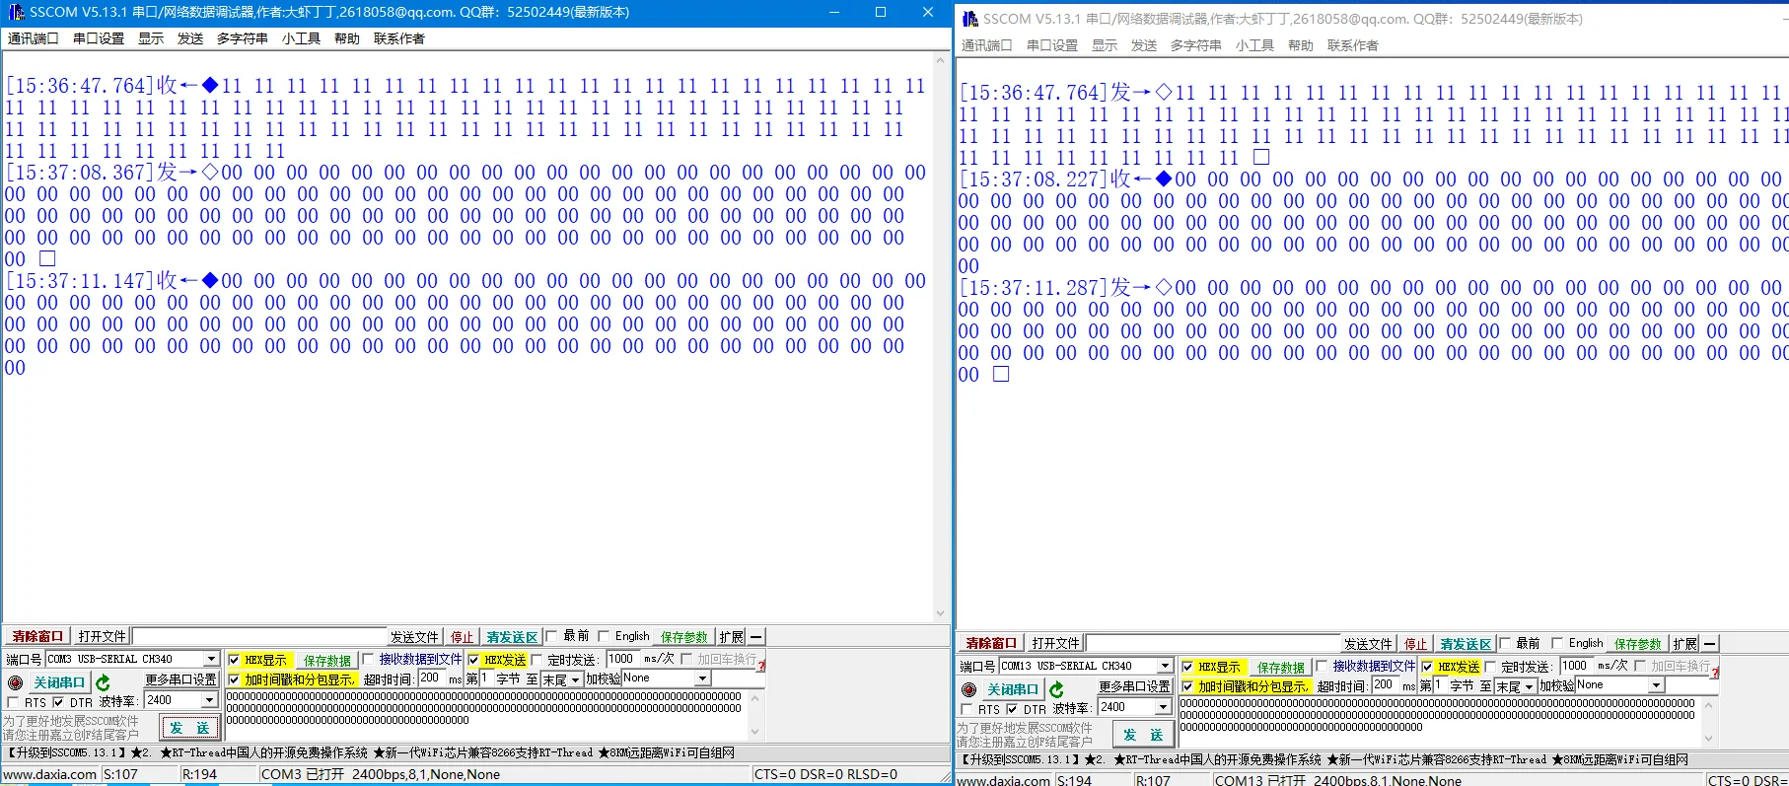This screenshot has width=1789, height=786.
Task: Click 更多串口设置 in COM3 window
Action: [181, 679]
